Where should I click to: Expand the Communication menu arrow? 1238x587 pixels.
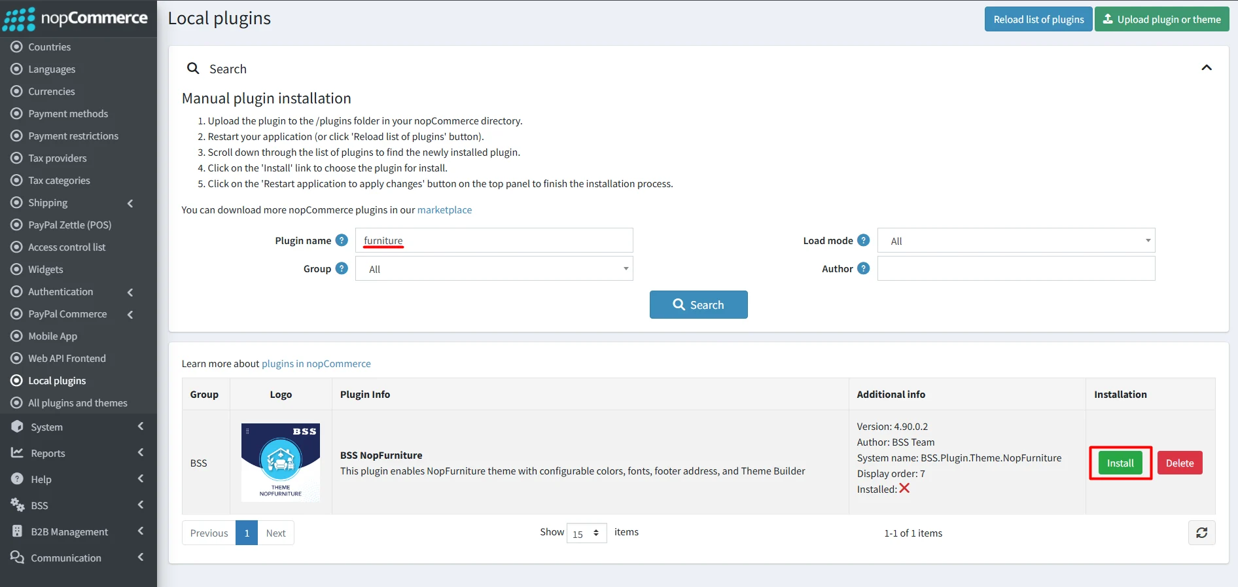pyautogui.click(x=141, y=557)
